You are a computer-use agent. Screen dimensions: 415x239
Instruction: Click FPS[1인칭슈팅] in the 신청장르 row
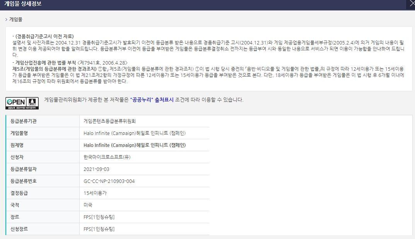[x=99, y=229]
